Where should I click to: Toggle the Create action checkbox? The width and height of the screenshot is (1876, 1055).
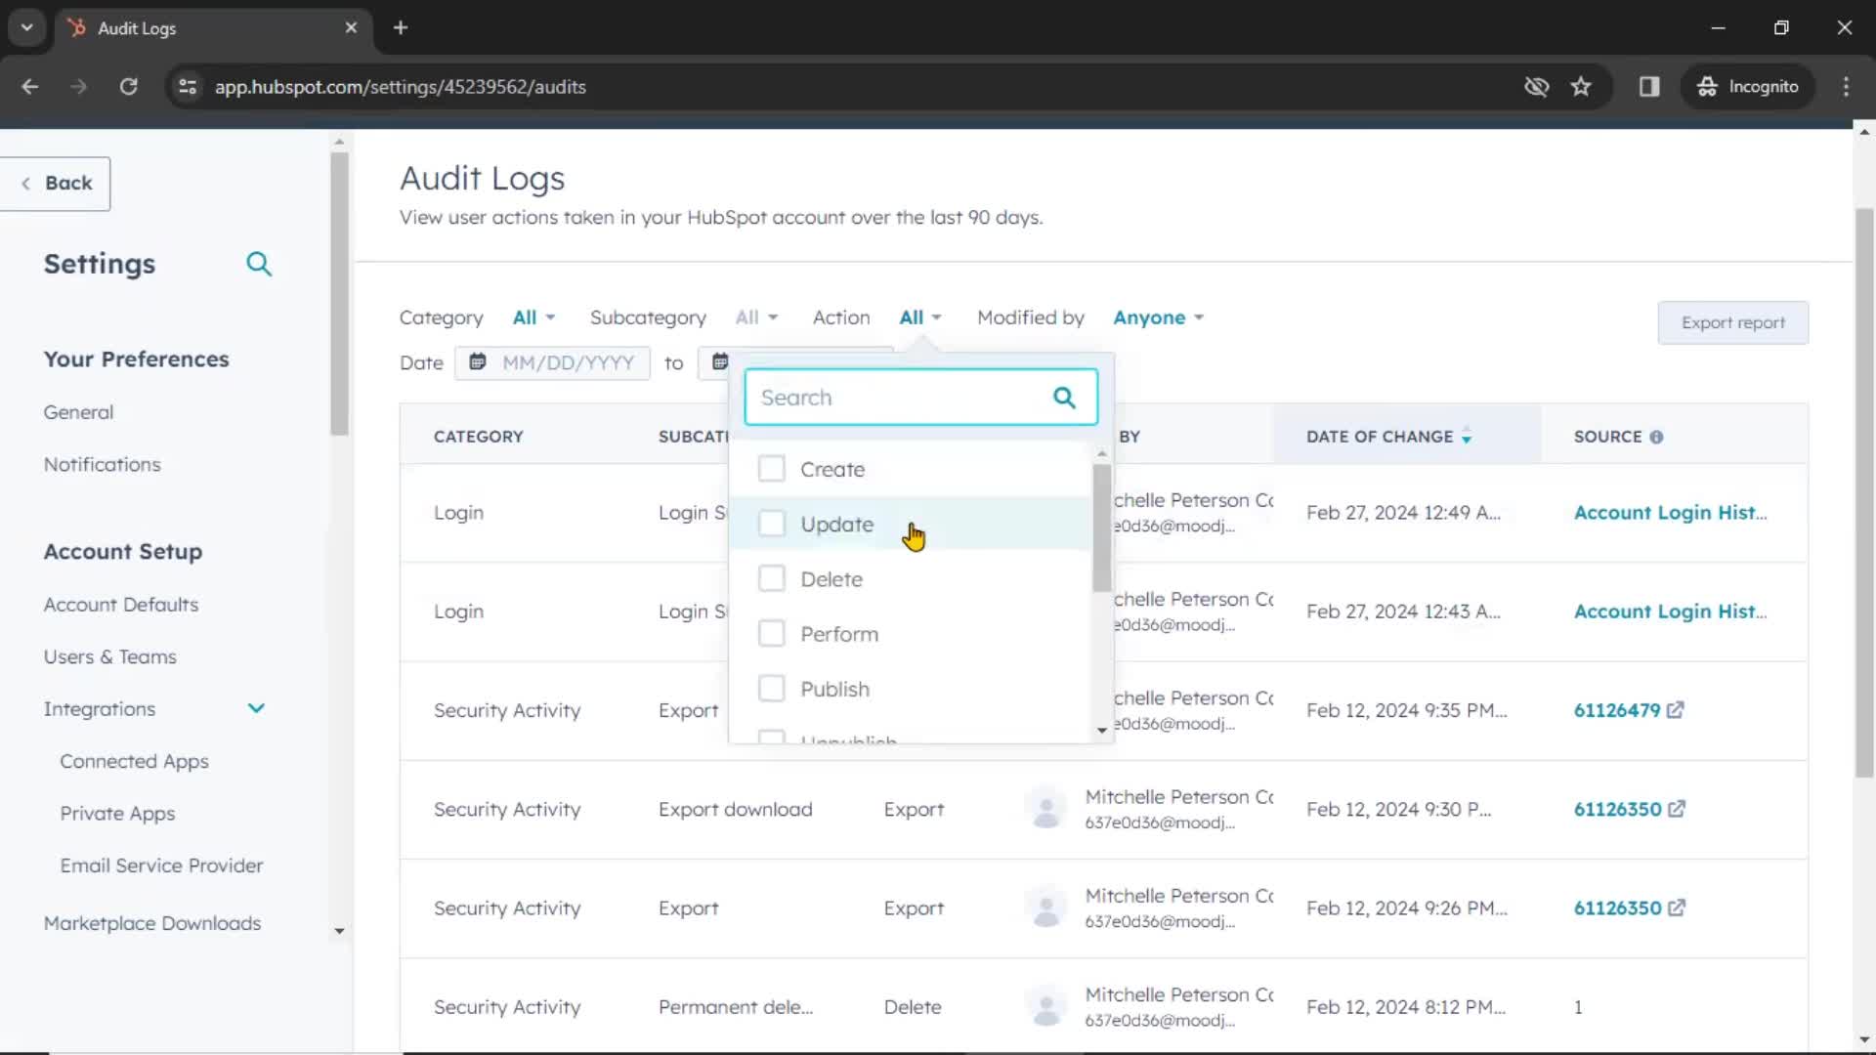tap(771, 469)
